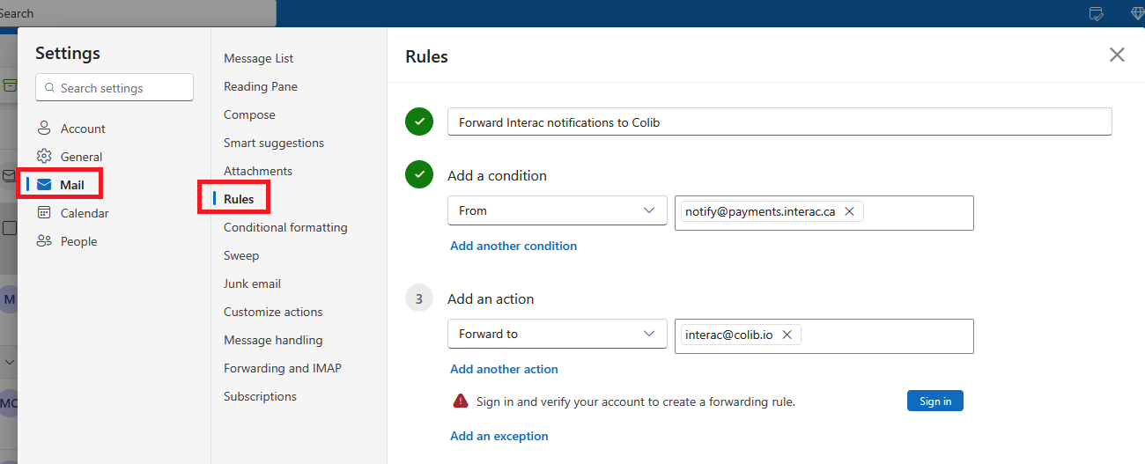Screen dimensions: 1145x464
Task: Edit the rule name field
Action: click(x=779, y=122)
